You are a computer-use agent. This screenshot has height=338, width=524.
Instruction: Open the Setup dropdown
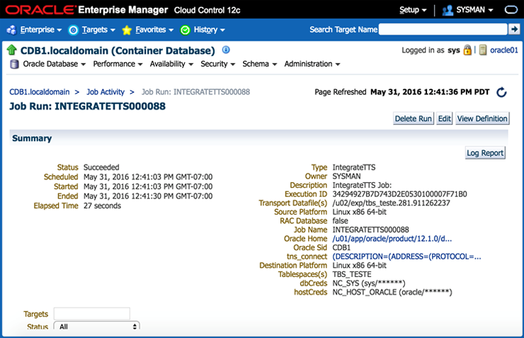[x=413, y=10]
